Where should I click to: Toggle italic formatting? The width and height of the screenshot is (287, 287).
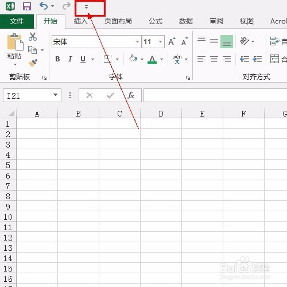click(70, 59)
